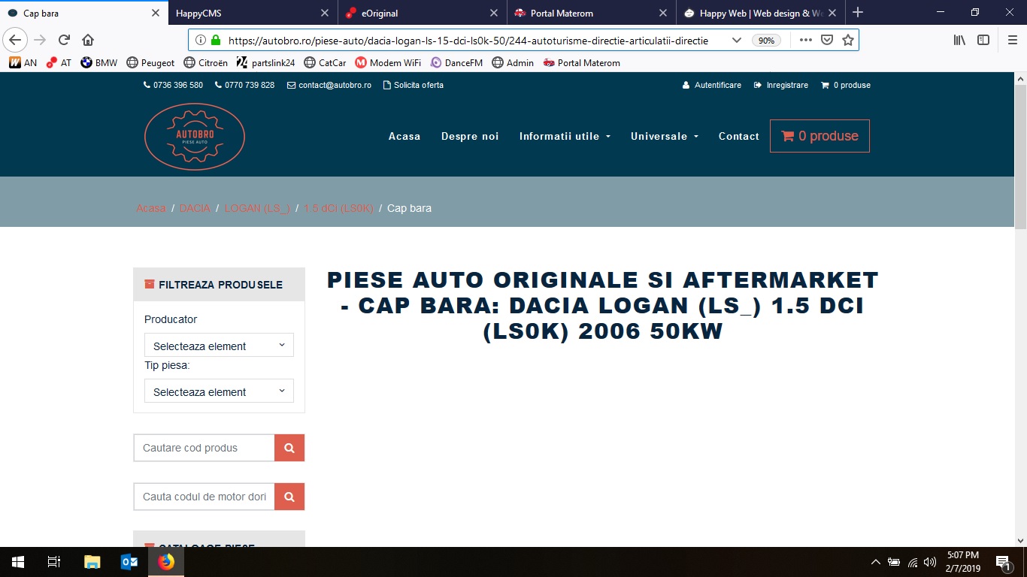1027x577 pixels.
Task: Click the green padlock security icon
Action: [x=216, y=40]
